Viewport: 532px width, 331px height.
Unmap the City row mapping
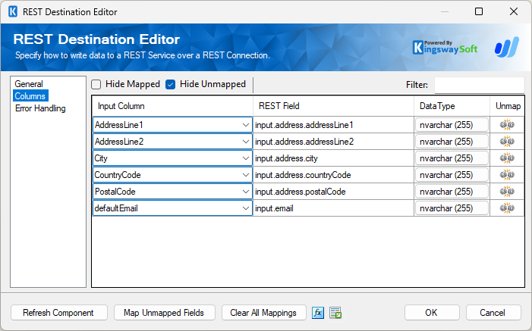point(507,158)
